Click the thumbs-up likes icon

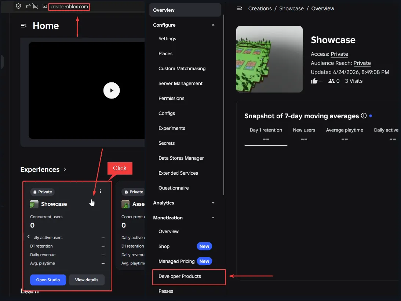(x=314, y=81)
